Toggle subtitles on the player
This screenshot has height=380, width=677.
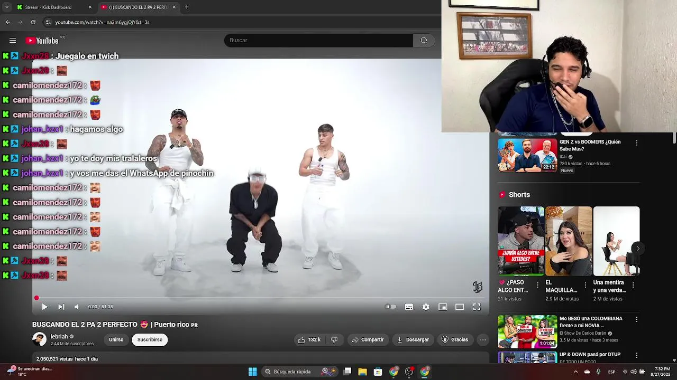[x=409, y=307]
